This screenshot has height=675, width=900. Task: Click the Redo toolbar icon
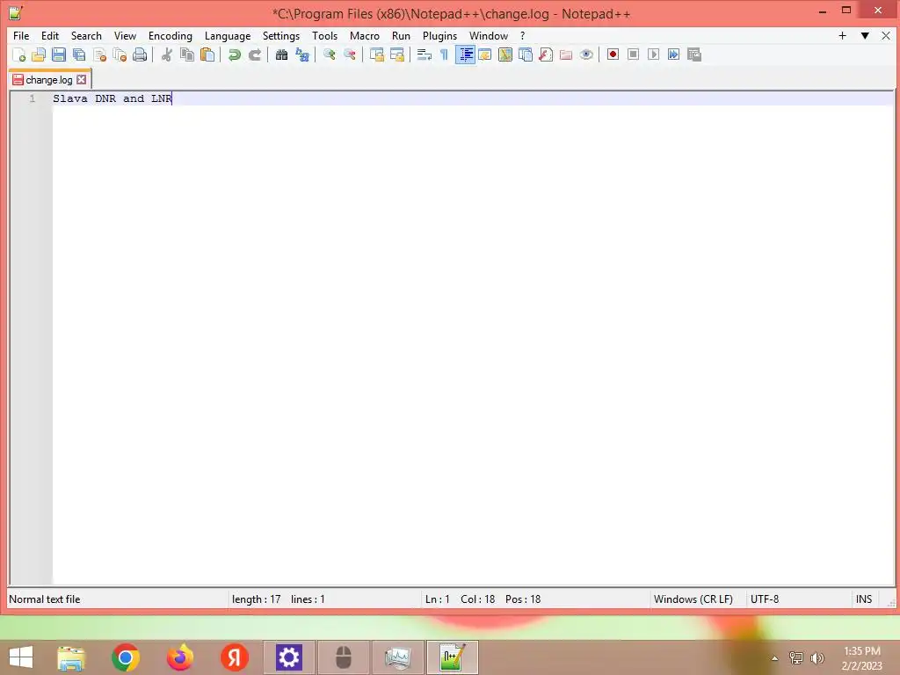click(254, 55)
